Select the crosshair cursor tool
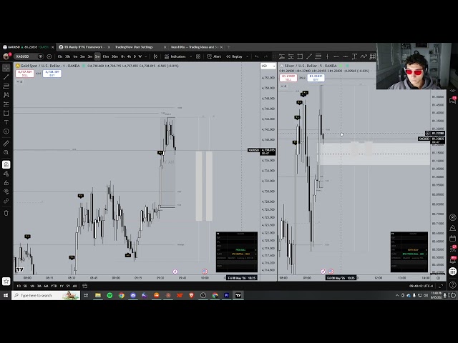458x343 pixels. tap(6, 68)
